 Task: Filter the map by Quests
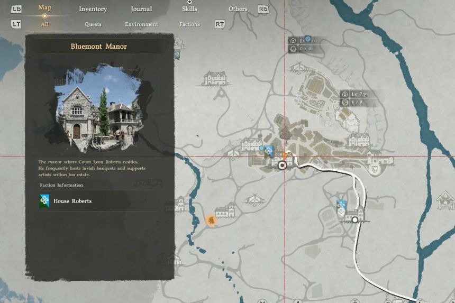[x=93, y=24]
